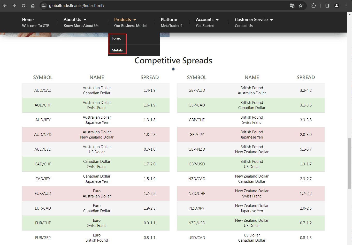Go back to the previous page

[5, 6]
